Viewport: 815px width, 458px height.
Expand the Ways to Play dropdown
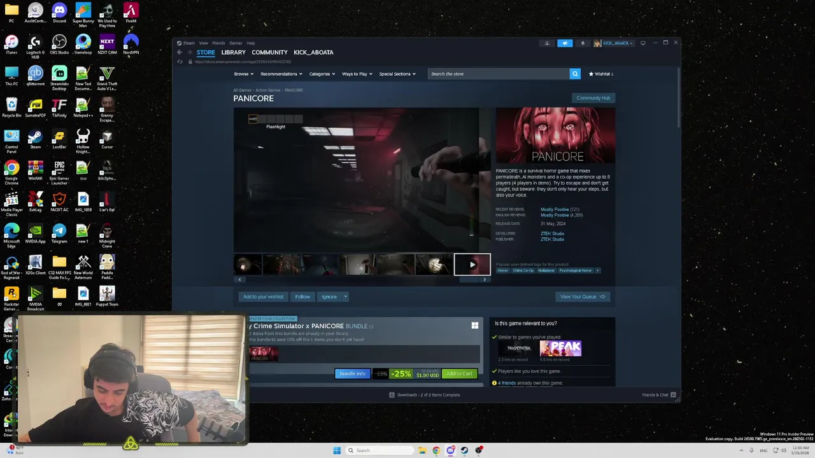[x=357, y=74]
